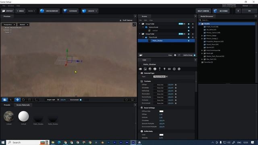Image resolution: width=258 pixels, height=145 pixels.
Task: Open the Windows Start menu
Action: tap(3, 142)
